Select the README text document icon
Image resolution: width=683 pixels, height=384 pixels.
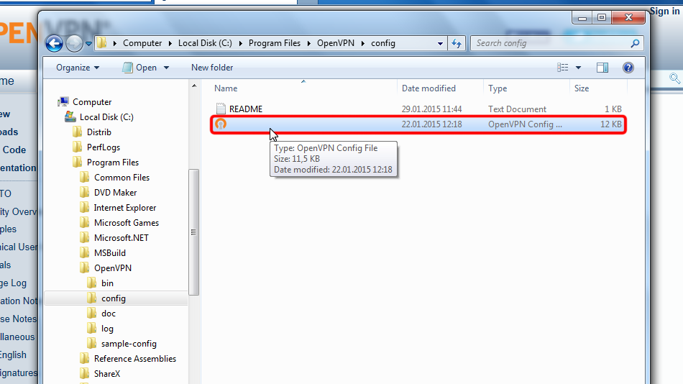click(221, 109)
